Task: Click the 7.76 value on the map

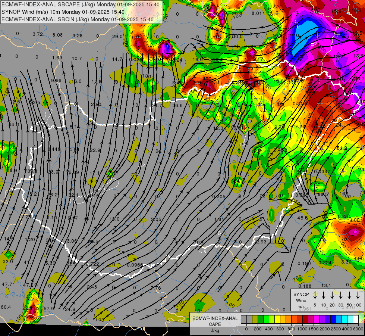Action: (x=156, y=288)
